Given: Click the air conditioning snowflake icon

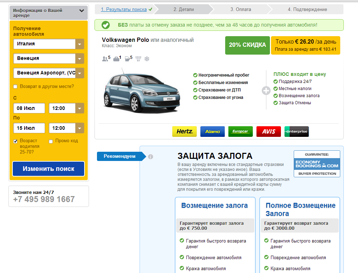Looking at the screenshot, I should (147, 59).
